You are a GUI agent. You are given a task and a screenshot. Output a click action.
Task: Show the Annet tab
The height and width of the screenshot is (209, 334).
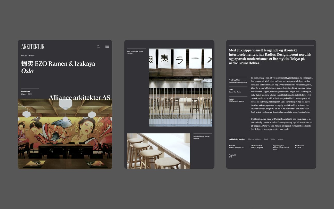[x=281, y=139]
